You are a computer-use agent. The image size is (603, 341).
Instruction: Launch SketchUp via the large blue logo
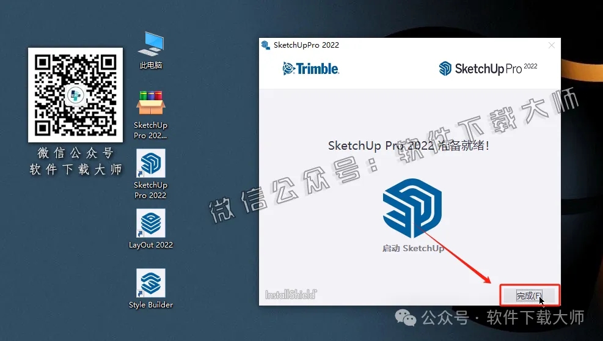click(412, 208)
